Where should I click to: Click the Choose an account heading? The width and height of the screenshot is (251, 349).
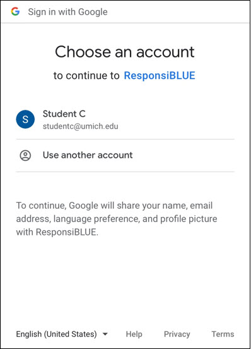click(125, 52)
